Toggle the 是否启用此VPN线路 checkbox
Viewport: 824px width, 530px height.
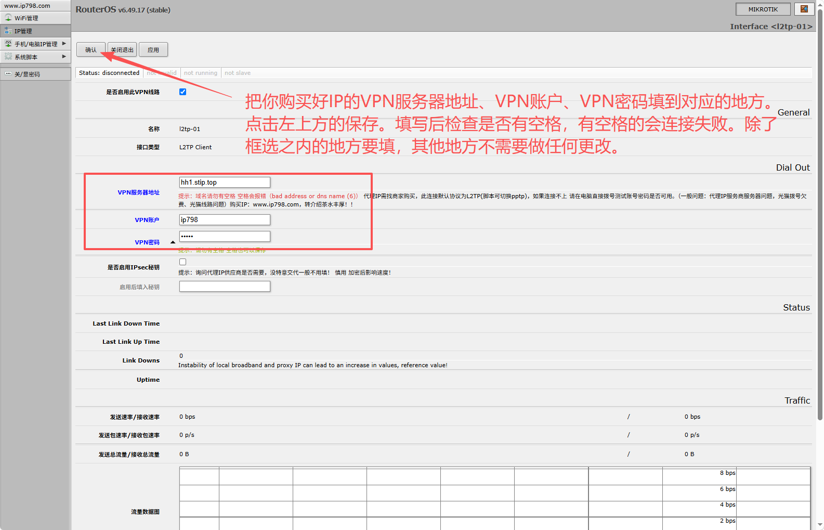(182, 92)
